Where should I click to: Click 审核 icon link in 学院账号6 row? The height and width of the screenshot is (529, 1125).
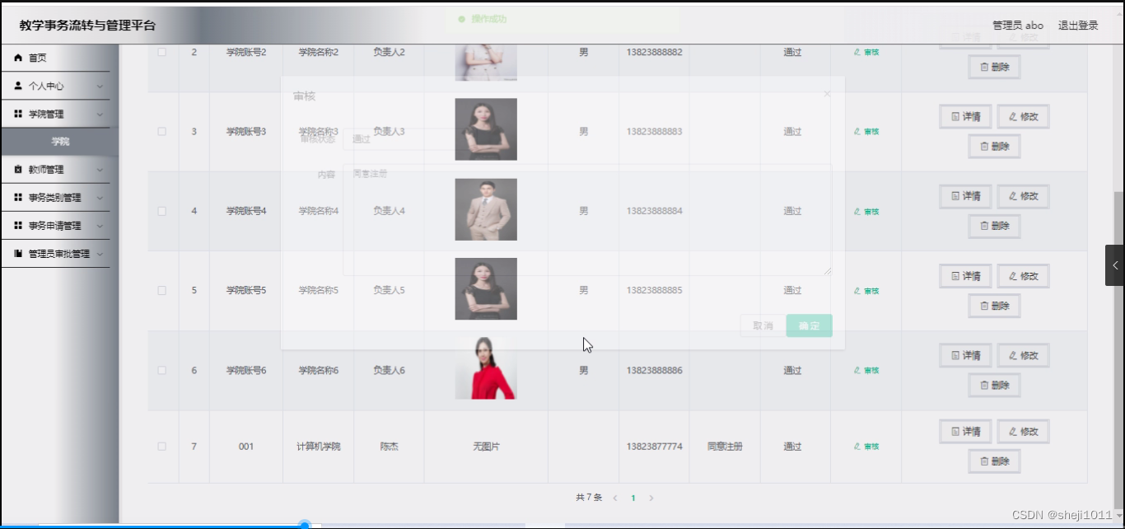point(866,371)
